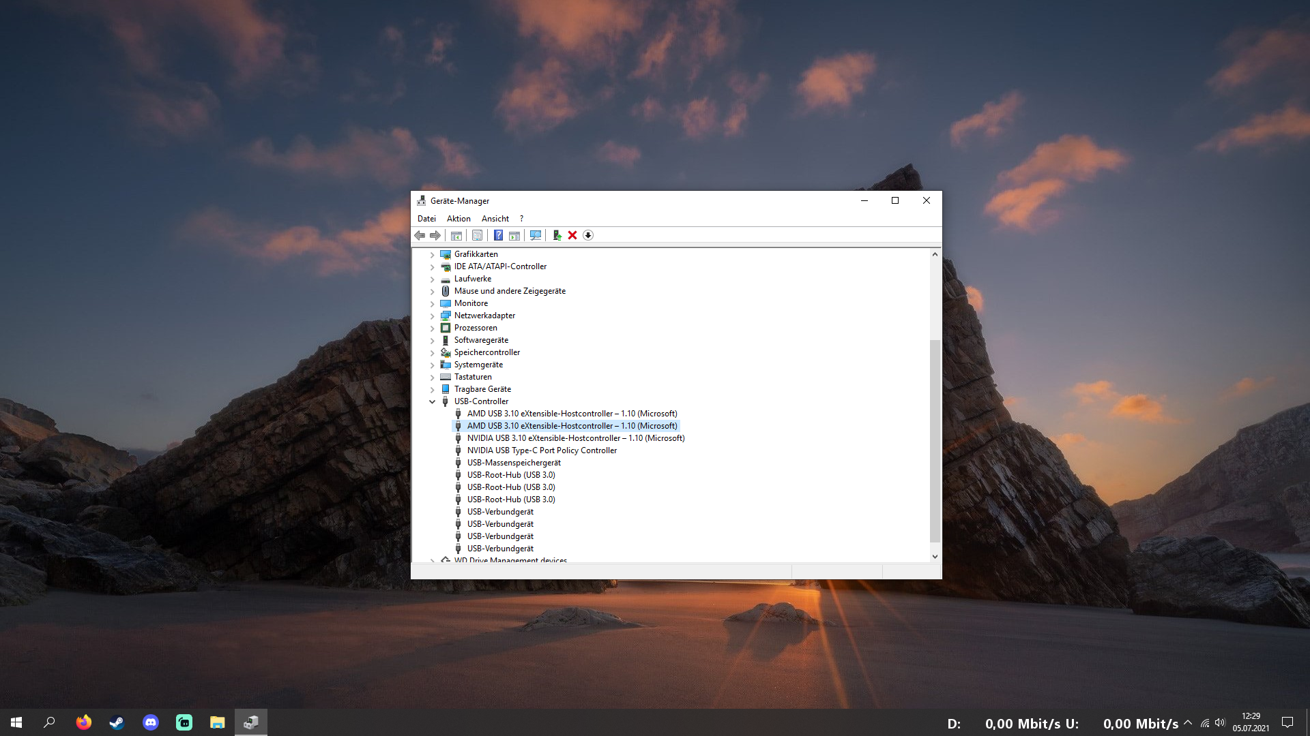This screenshot has width=1310, height=736.
Task: Open the Datei menu
Action: click(x=426, y=219)
